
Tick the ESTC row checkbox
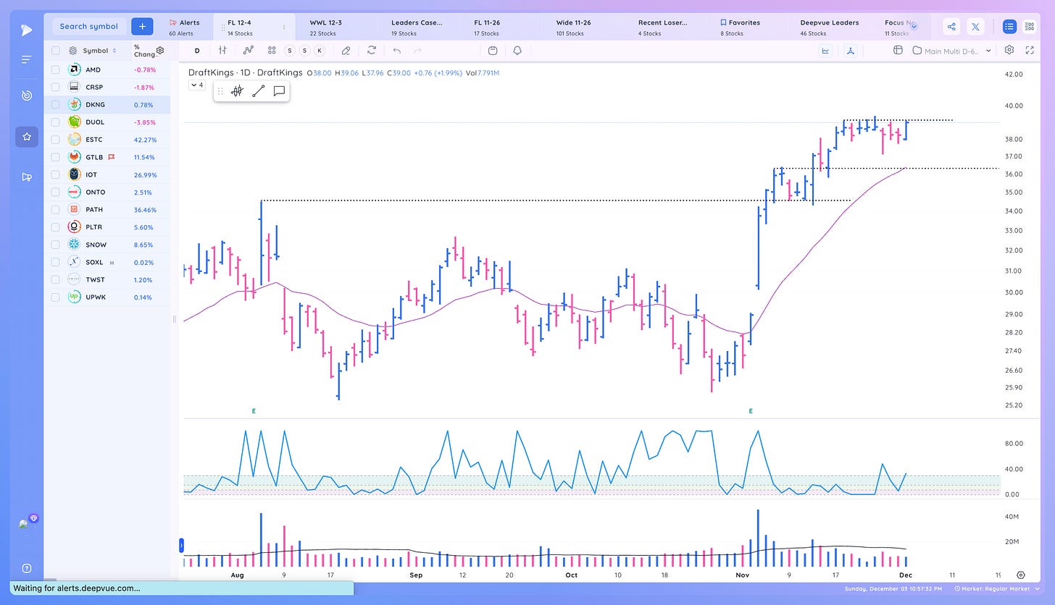pos(56,140)
